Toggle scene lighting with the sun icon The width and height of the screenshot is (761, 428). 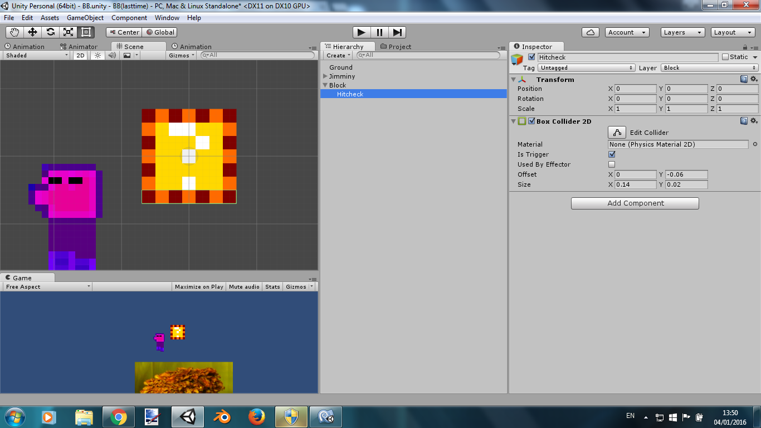(97, 55)
